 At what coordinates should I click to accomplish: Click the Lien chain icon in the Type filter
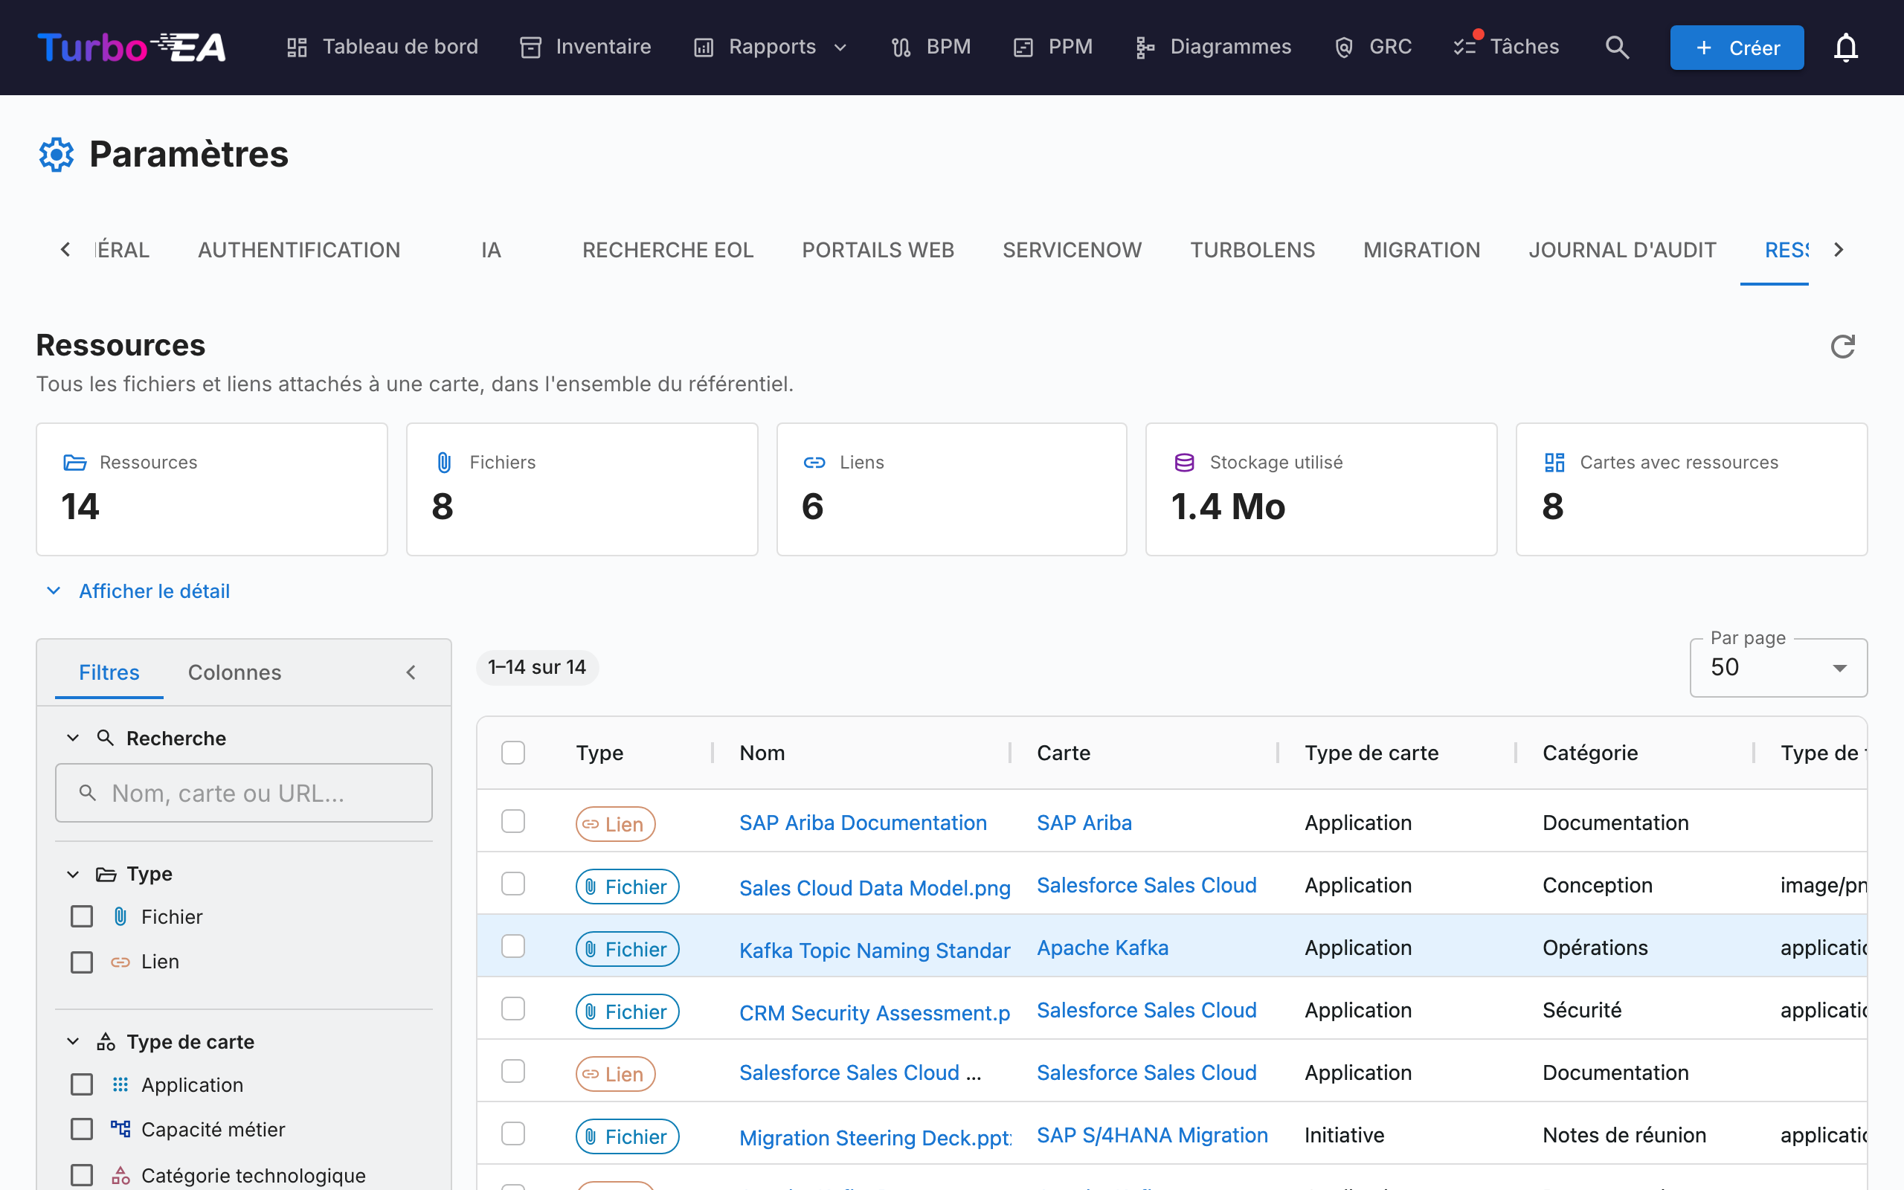coord(120,962)
